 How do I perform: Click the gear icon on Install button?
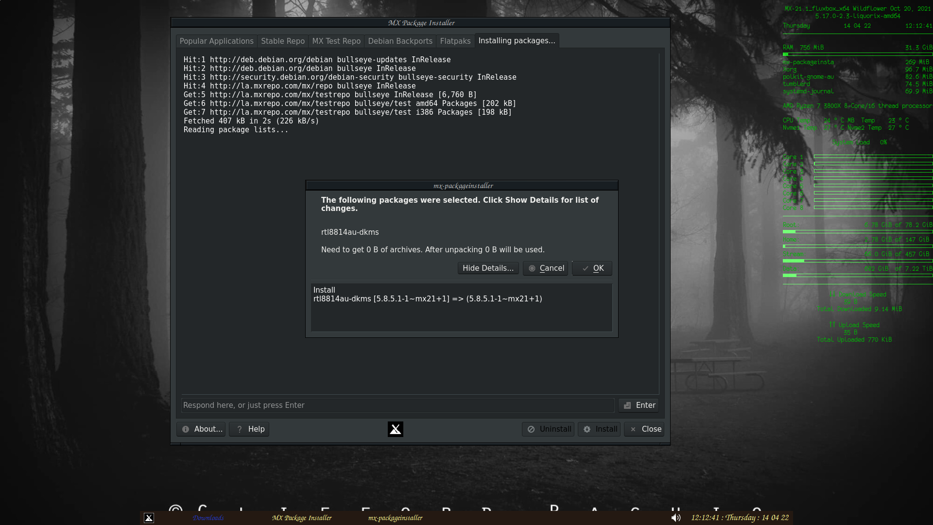pos(587,429)
